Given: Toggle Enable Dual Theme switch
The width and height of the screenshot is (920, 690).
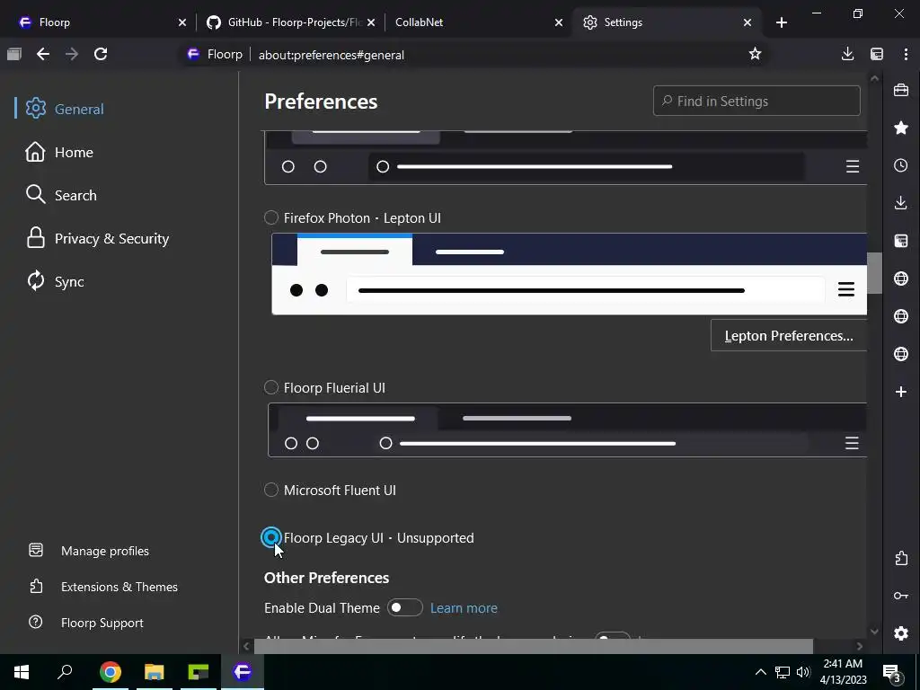Looking at the screenshot, I should pos(405,607).
